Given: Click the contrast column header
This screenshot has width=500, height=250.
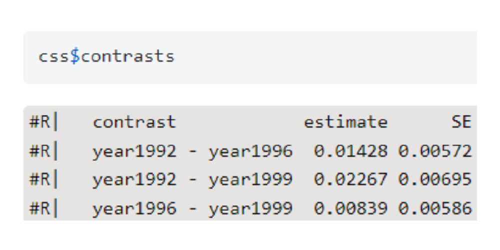Looking at the screenshot, I should pos(134,122).
